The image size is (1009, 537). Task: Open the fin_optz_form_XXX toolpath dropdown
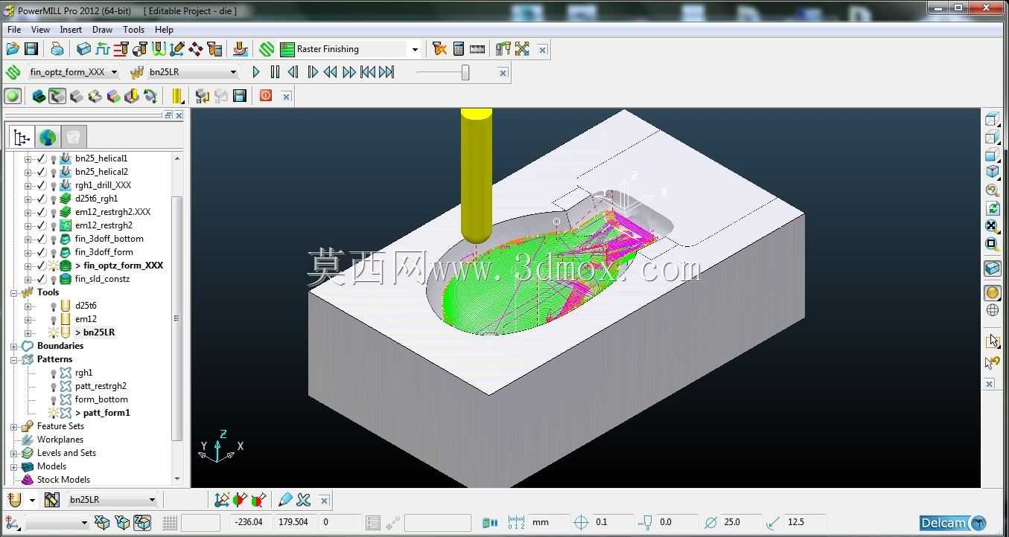pyautogui.click(x=114, y=72)
